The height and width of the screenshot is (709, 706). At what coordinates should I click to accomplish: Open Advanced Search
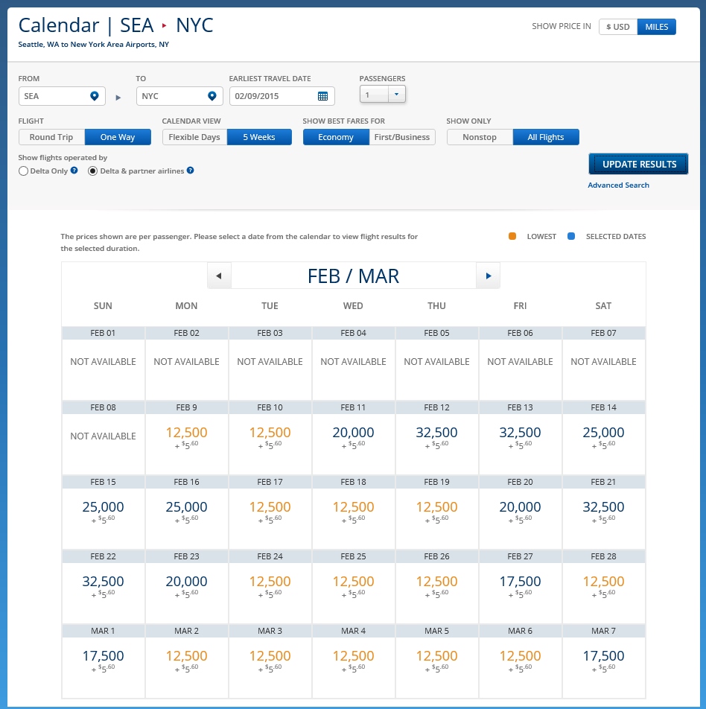point(618,185)
